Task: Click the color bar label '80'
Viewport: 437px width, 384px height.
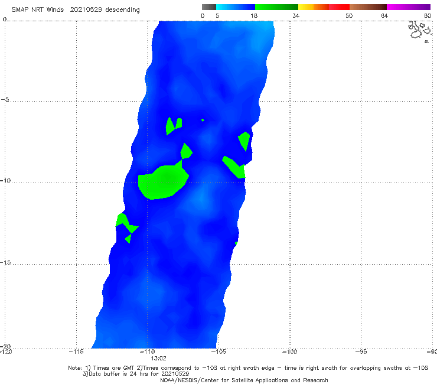Action: pos(428,16)
